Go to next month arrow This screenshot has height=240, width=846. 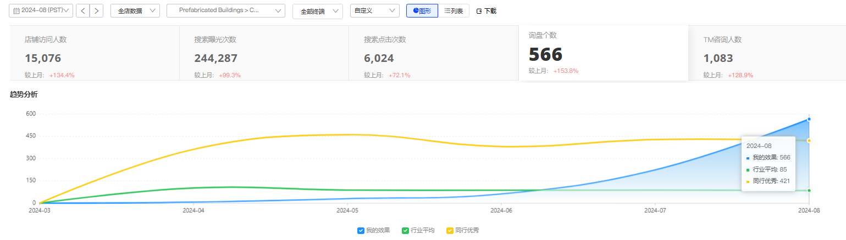point(97,10)
